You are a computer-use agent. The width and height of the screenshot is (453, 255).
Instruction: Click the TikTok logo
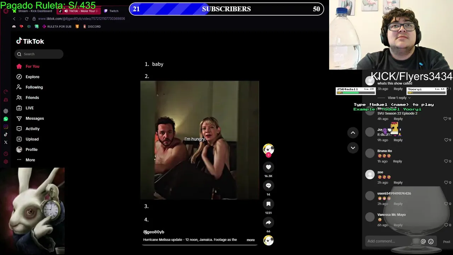click(30, 41)
